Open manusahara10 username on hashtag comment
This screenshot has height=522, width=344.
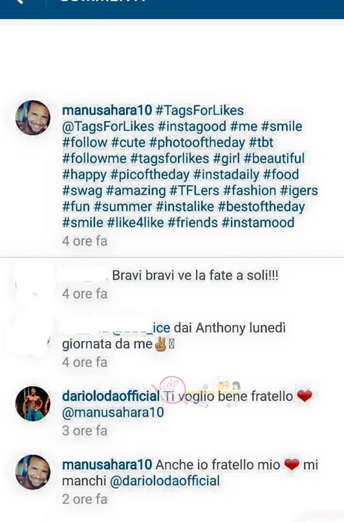[x=107, y=111]
